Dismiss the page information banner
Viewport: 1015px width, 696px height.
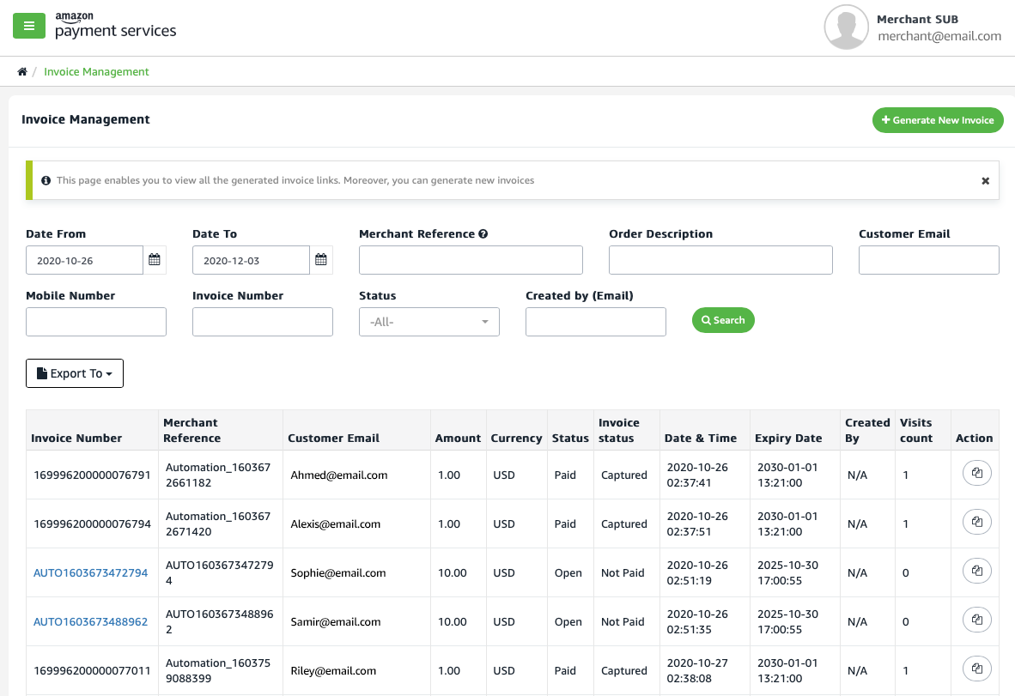click(x=985, y=180)
